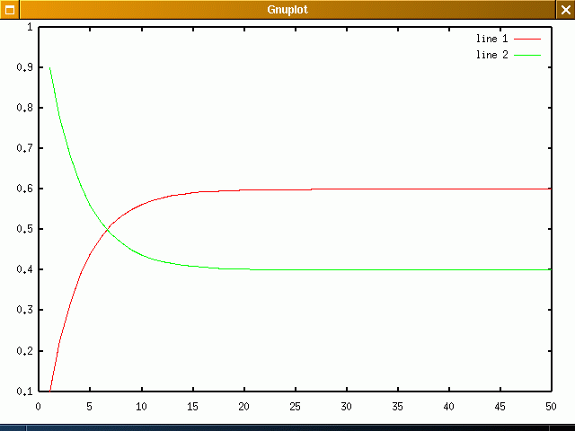
Task: Click the y-axis top label 1
Action: [29, 27]
